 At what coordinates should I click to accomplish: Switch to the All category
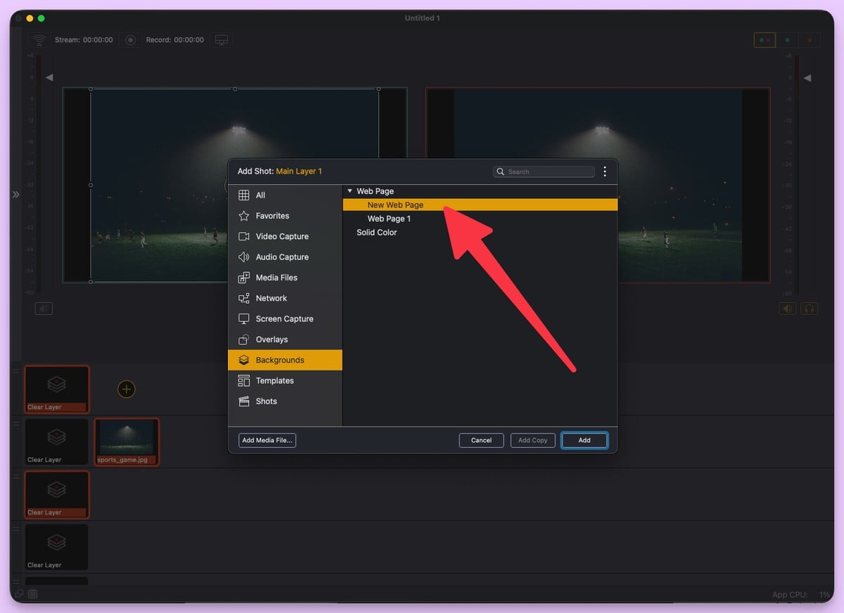(260, 195)
